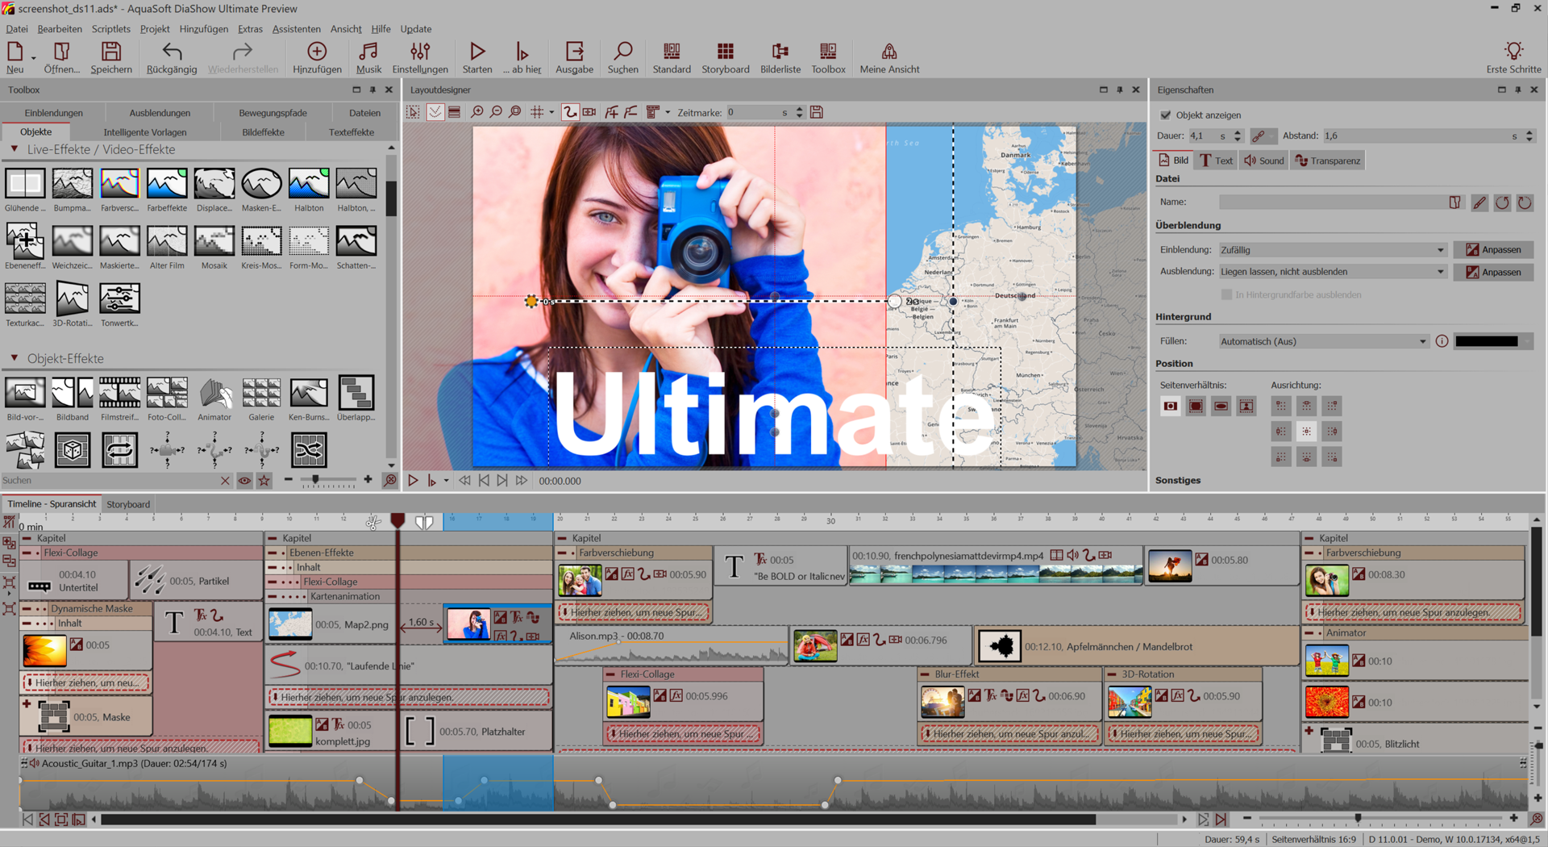The height and width of the screenshot is (847, 1548).
Task: Toggle the Objekt anzeigen checkbox
Action: click(x=1166, y=115)
